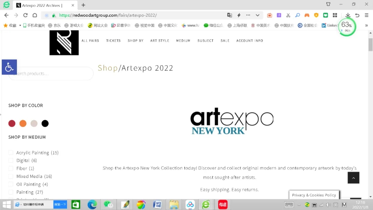Open Microsoft Edge from the taskbar
Viewport: 373px width, 210px height.
tap(92, 204)
